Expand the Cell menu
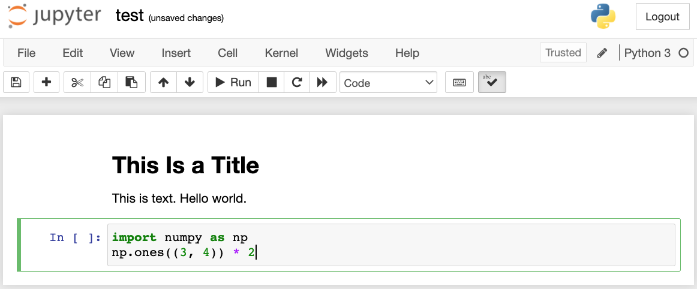Viewport: 697px width, 289px height. pos(228,53)
